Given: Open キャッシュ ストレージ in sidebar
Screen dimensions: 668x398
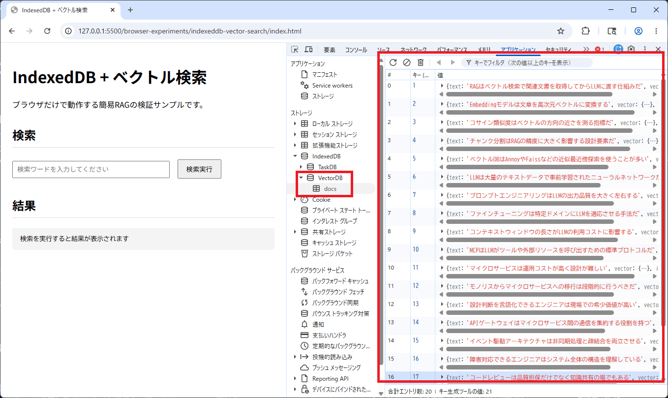Looking at the screenshot, I should click(x=334, y=243).
